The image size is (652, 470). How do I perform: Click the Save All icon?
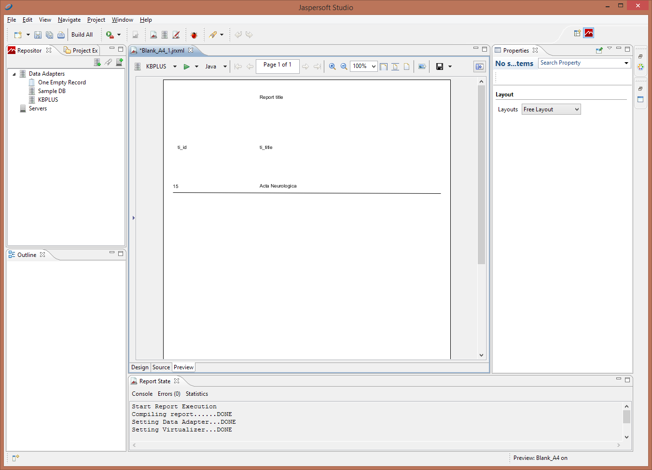click(49, 35)
